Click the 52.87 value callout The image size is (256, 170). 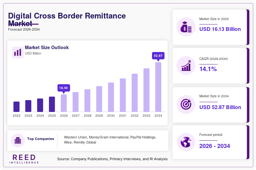[158, 56]
